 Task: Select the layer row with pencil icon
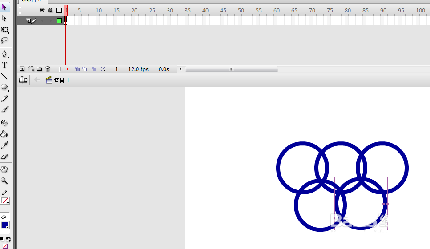click(x=40, y=20)
